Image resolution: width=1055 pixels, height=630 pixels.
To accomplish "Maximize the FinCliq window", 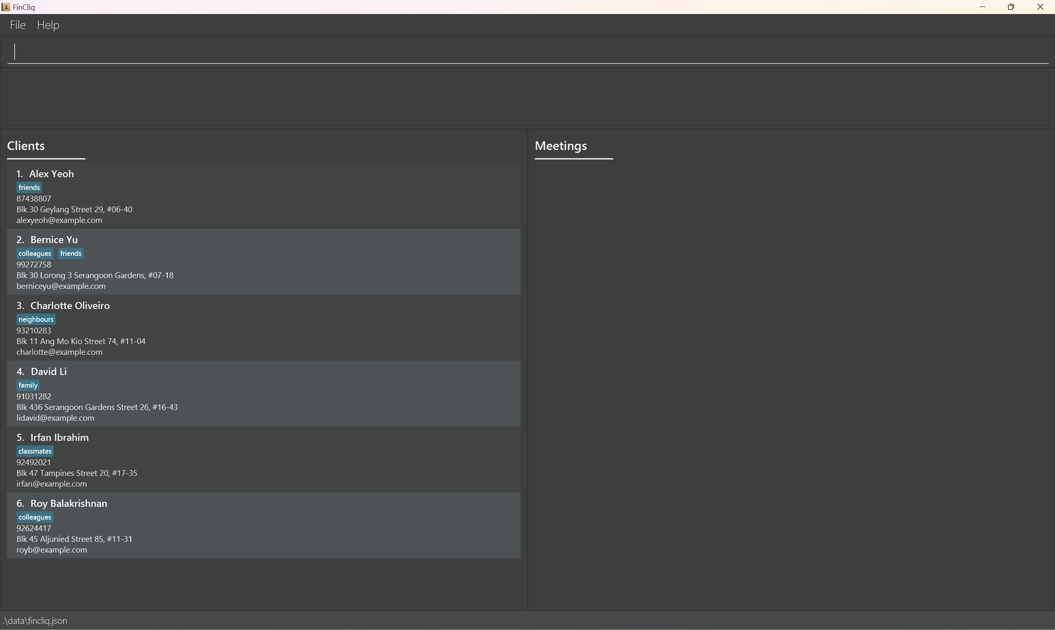I will coord(1011,7).
